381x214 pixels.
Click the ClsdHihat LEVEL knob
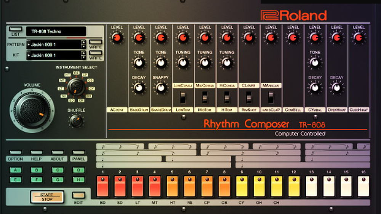359,38
